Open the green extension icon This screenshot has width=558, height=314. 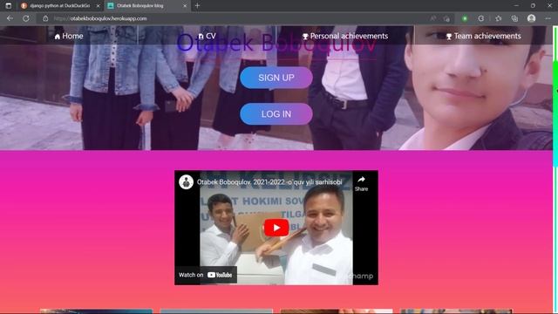click(465, 18)
